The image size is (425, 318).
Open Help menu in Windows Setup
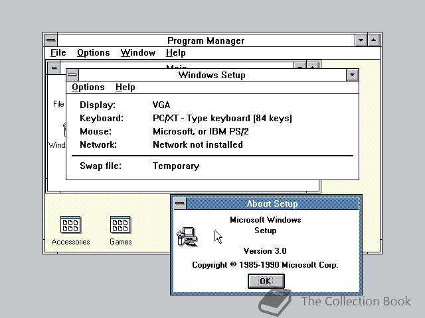[126, 87]
